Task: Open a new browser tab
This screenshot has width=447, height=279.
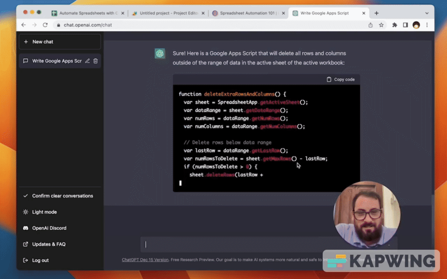Action: pos(376,13)
